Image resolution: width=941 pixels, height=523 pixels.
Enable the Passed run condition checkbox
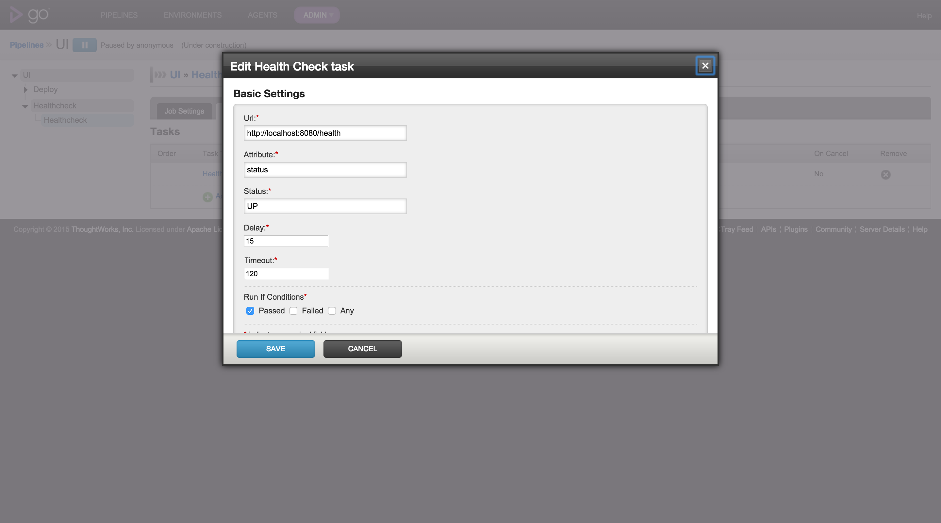coord(250,310)
